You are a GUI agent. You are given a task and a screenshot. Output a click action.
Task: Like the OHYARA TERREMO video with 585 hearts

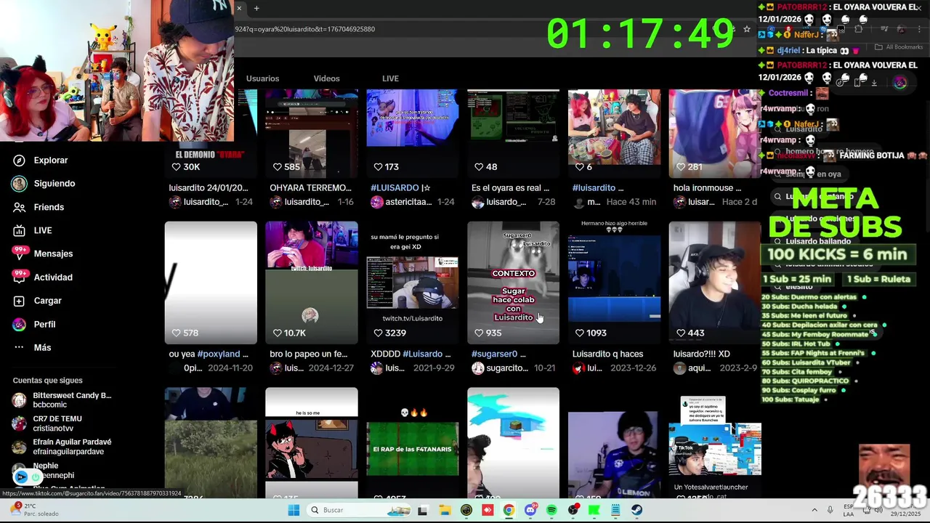277,167
